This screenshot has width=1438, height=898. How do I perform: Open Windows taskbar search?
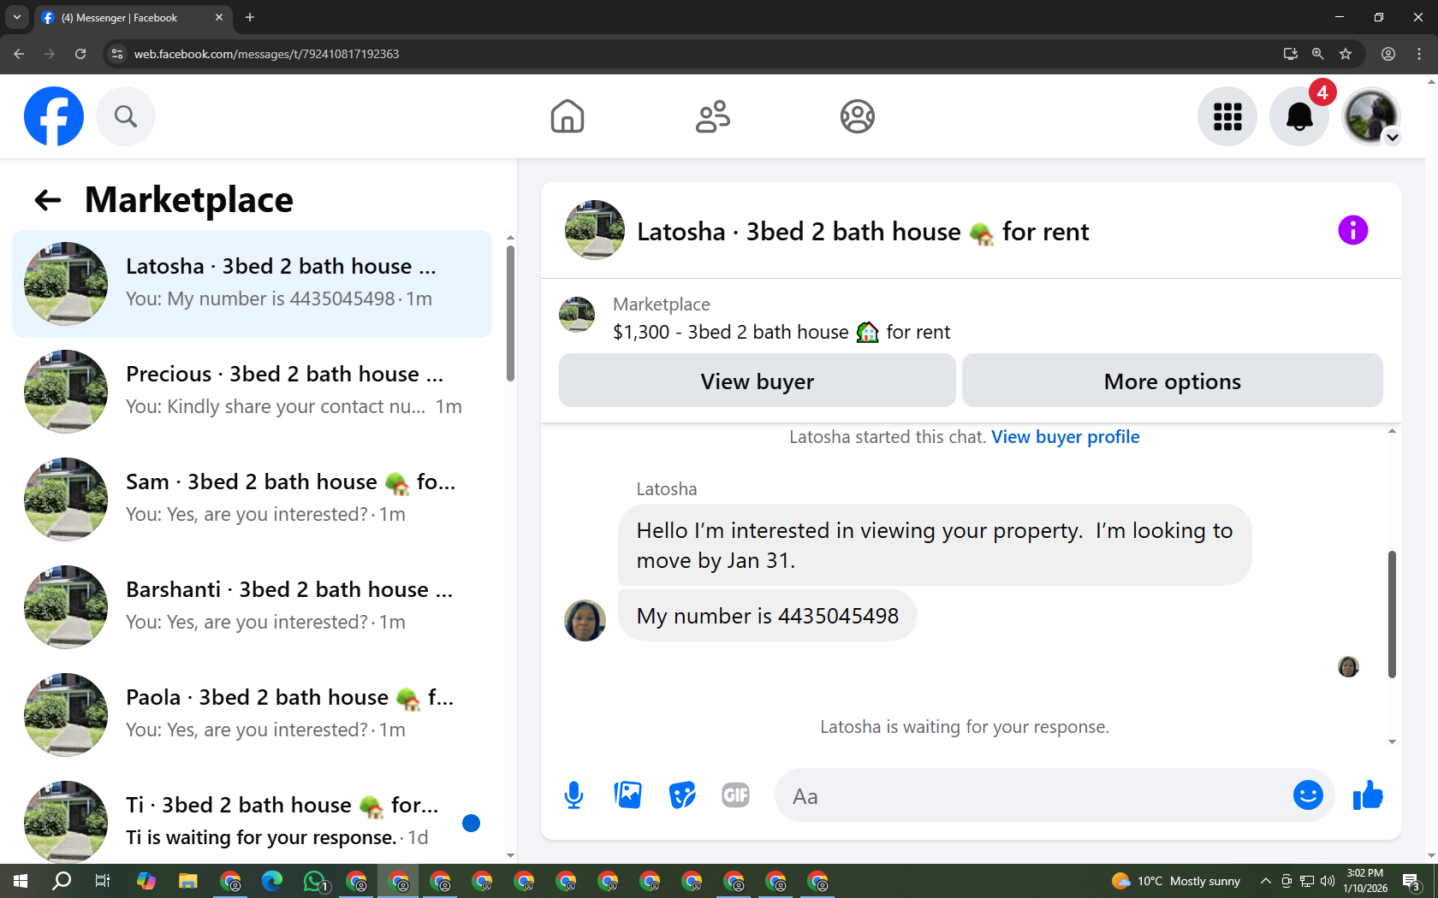(62, 881)
